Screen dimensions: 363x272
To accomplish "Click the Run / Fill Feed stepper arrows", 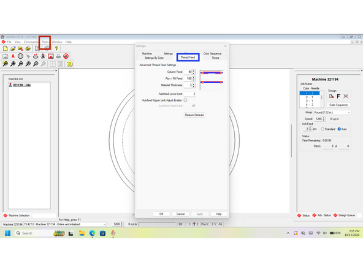I will pos(194,78).
